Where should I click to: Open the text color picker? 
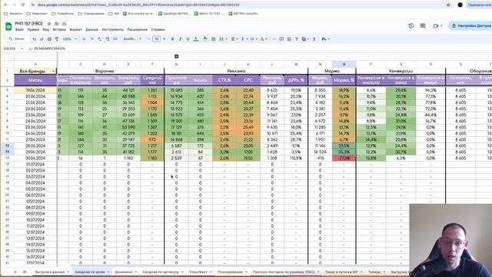(x=196, y=39)
